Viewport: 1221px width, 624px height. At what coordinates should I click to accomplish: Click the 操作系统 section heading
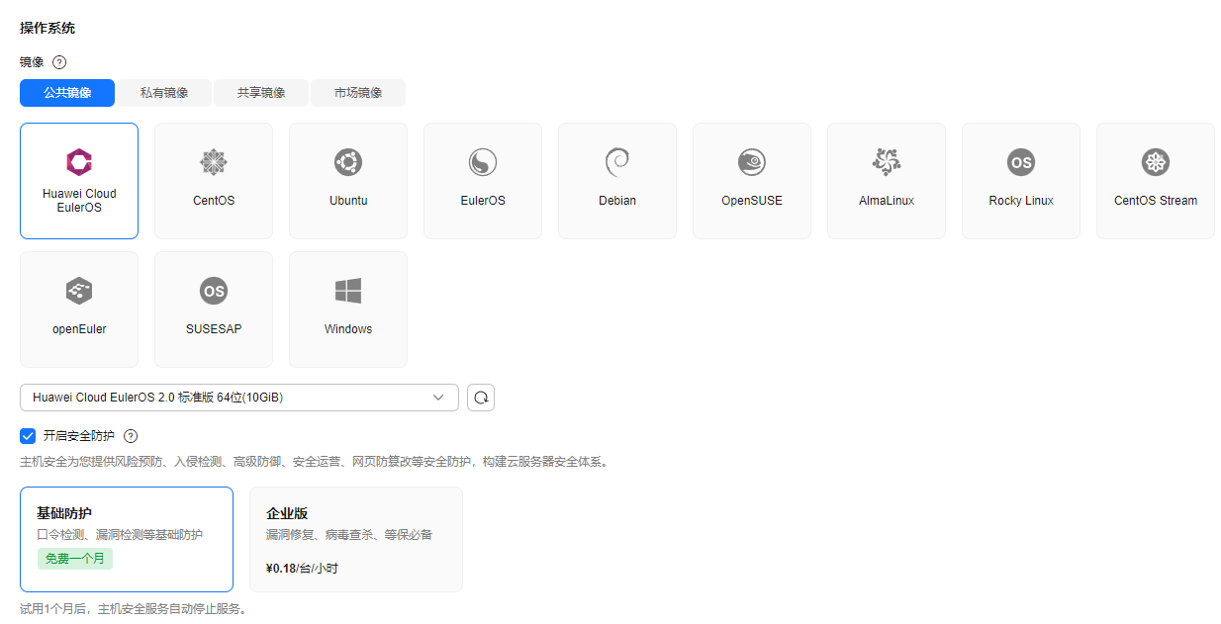coord(47,28)
